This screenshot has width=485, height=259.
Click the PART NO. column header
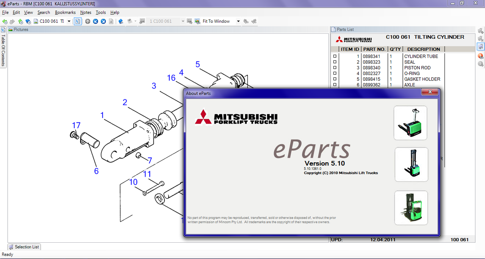374,49
